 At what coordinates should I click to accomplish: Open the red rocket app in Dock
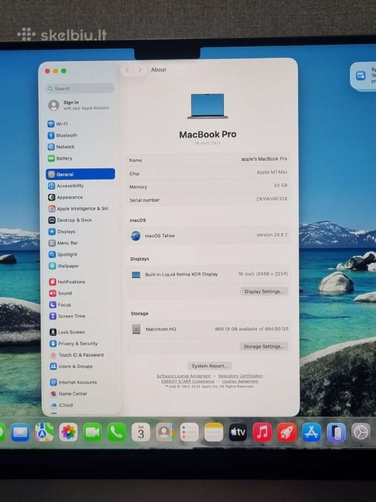pyautogui.click(x=287, y=432)
